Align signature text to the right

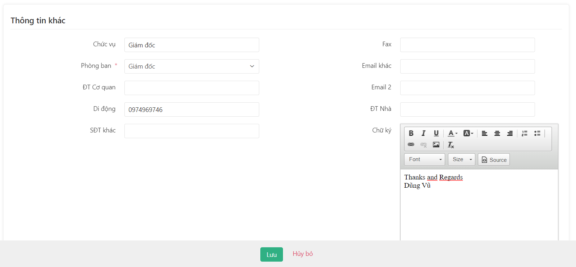(x=510, y=133)
